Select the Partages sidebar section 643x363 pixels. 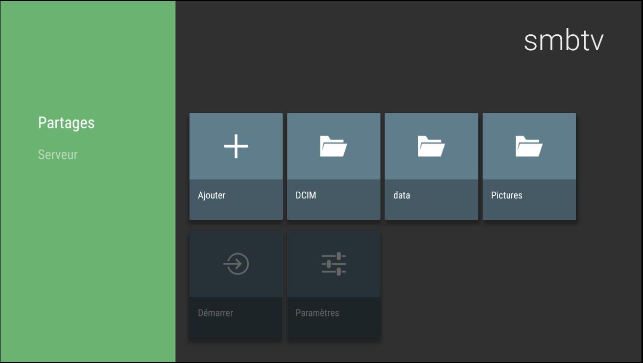[x=66, y=123]
